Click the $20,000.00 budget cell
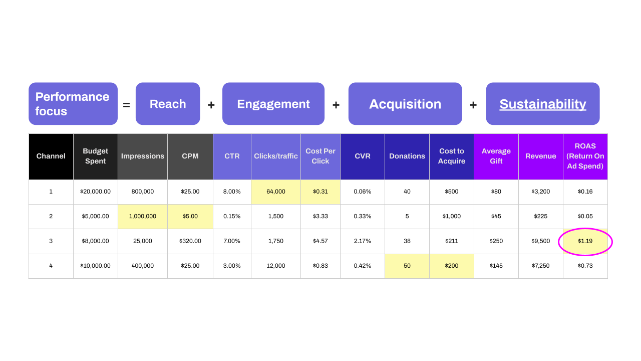641x361 pixels. pyautogui.click(x=96, y=192)
